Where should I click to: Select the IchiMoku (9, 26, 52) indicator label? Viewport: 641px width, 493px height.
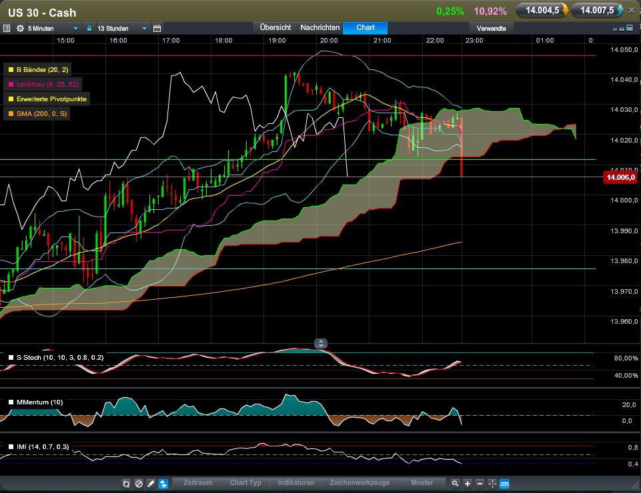coord(47,84)
